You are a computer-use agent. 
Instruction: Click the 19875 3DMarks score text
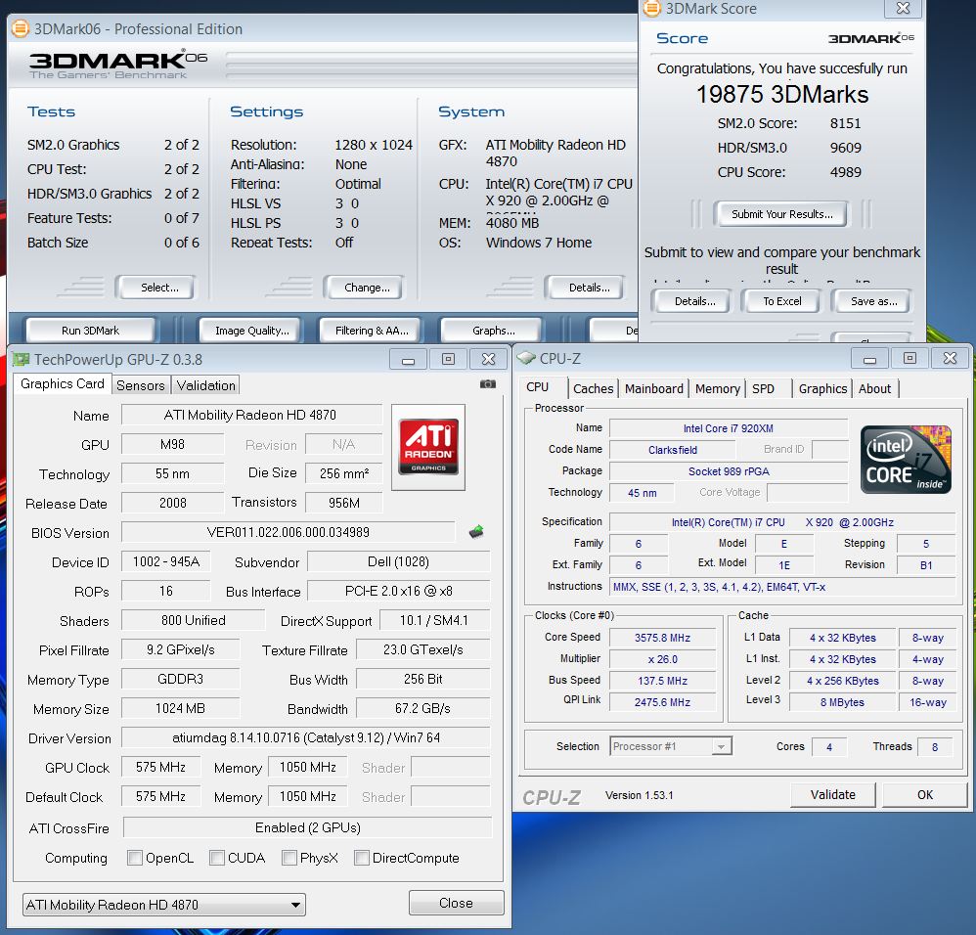[781, 95]
